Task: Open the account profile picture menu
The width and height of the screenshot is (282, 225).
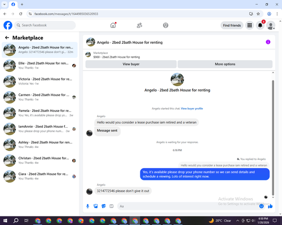Action: click(271, 25)
